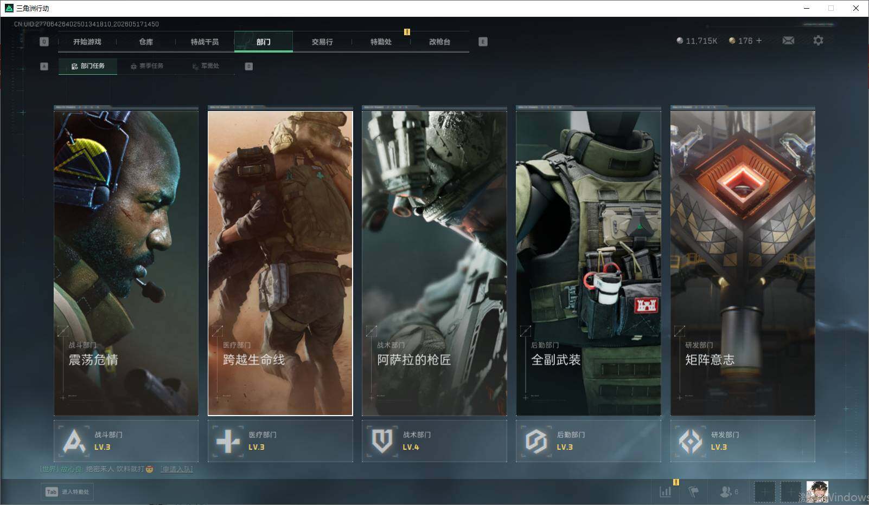Switch to the 仓库 tab
This screenshot has width=869, height=505.
146,42
